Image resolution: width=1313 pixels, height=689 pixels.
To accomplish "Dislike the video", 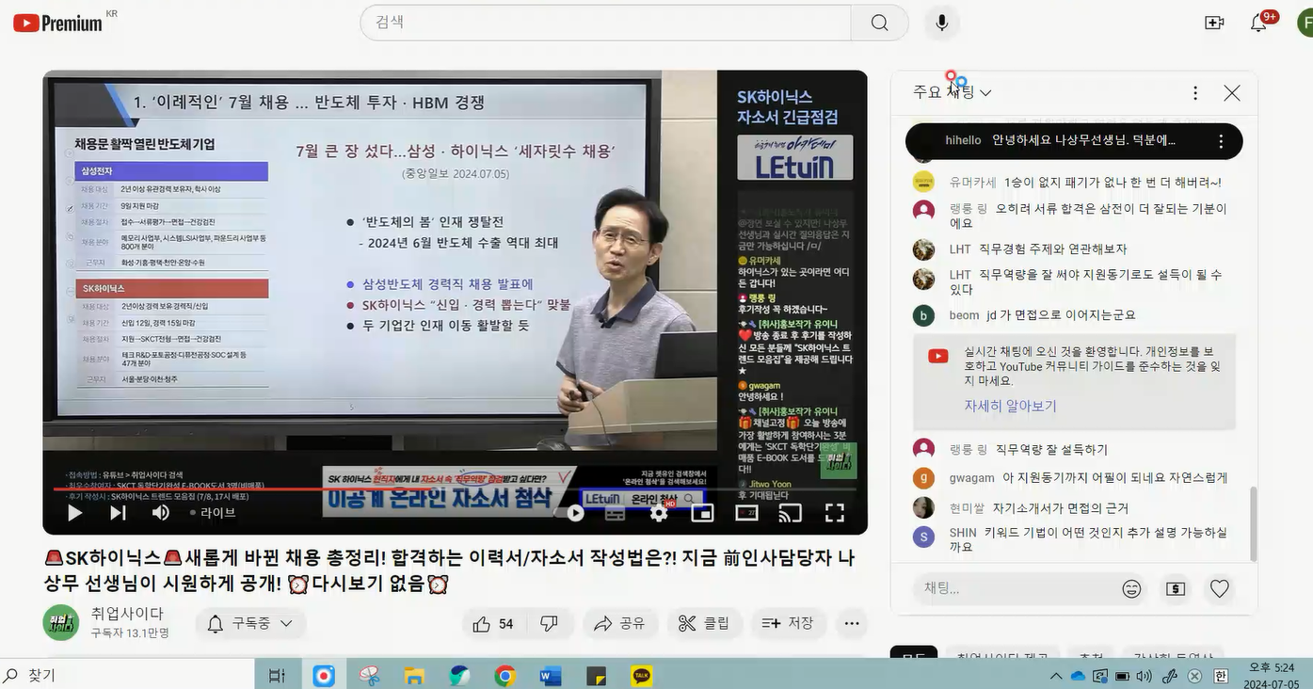I will coord(549,623).
